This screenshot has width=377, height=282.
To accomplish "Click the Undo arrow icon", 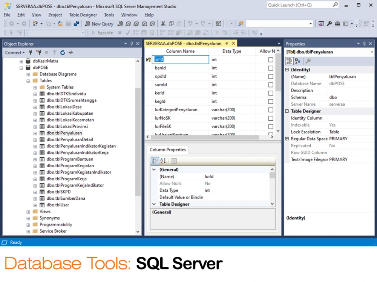I will [x=190, y=24].
